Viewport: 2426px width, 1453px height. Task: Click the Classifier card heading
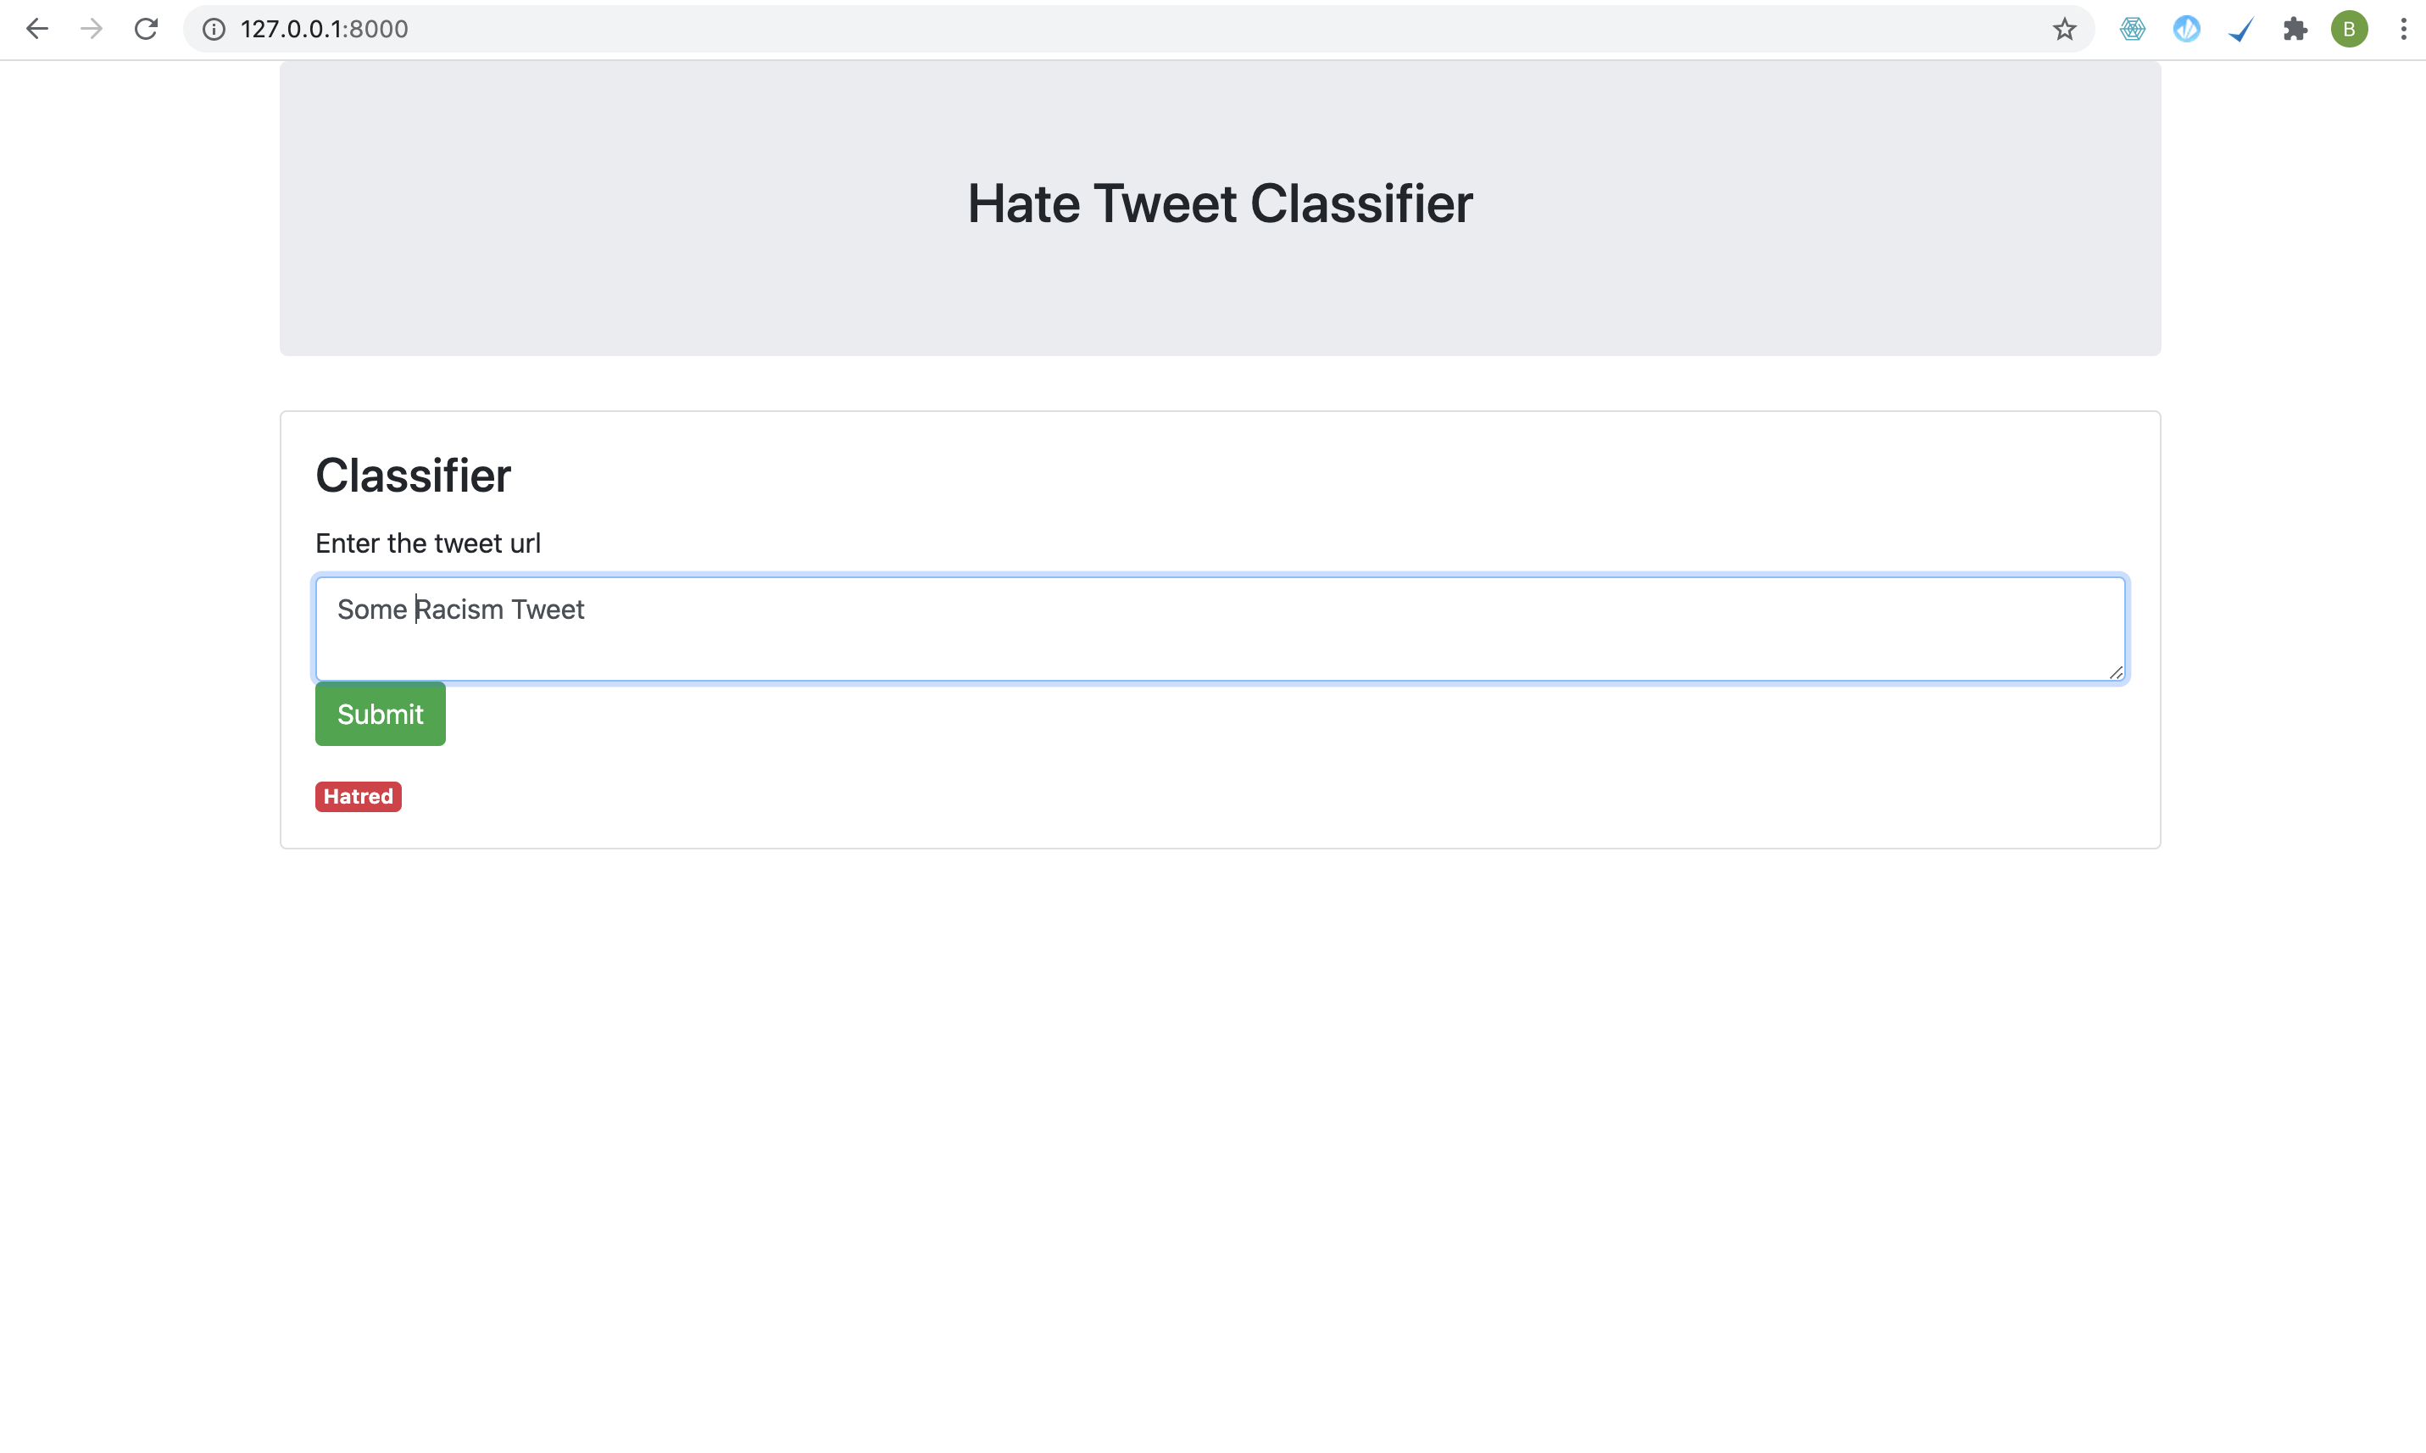(x=413, y=476)
